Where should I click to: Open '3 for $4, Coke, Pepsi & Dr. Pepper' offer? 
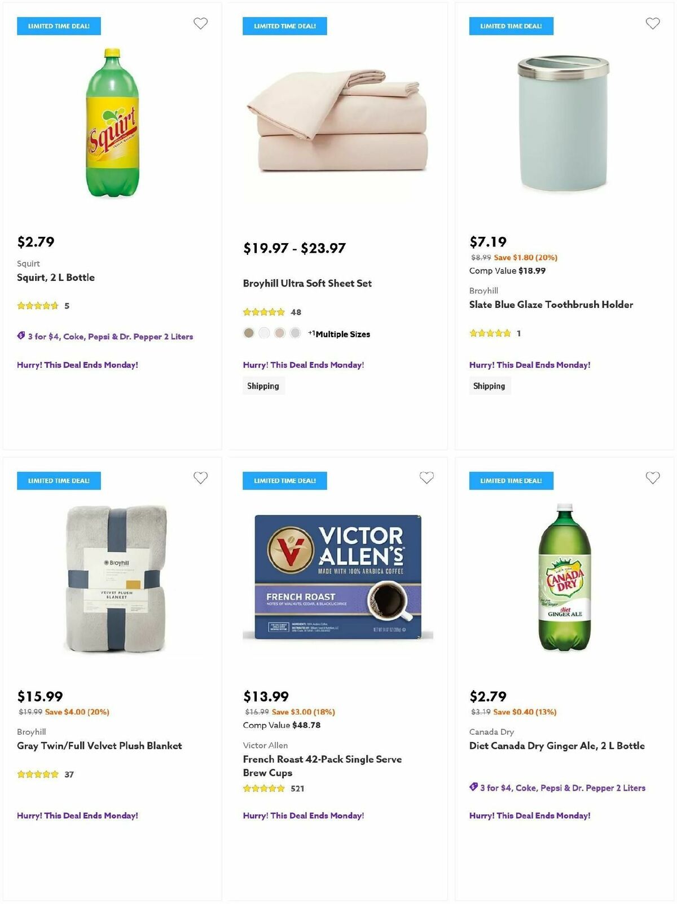point(111,336)
